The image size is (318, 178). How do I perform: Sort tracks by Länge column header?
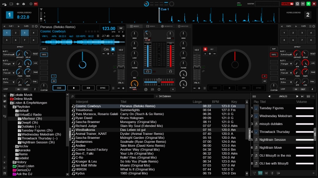pos(197,102)
